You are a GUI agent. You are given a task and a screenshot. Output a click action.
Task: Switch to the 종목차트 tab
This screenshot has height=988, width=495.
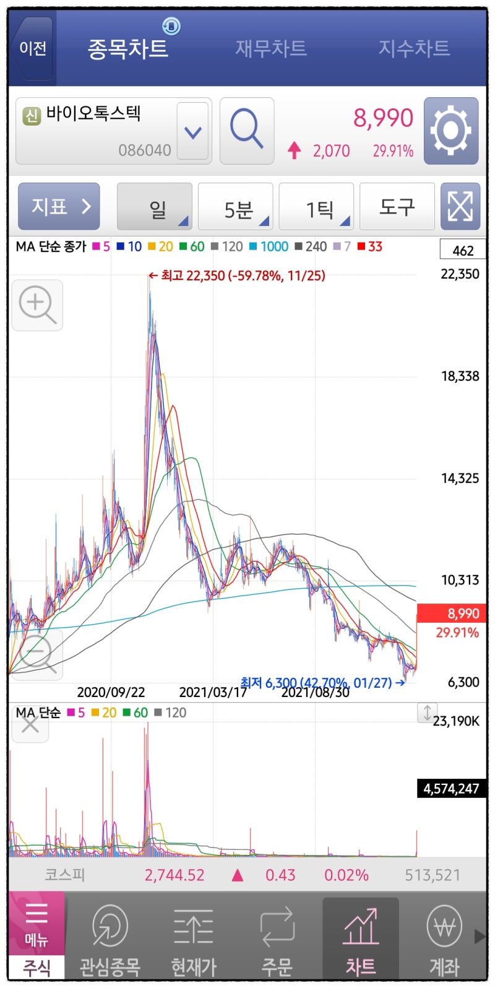pos(128,48)
